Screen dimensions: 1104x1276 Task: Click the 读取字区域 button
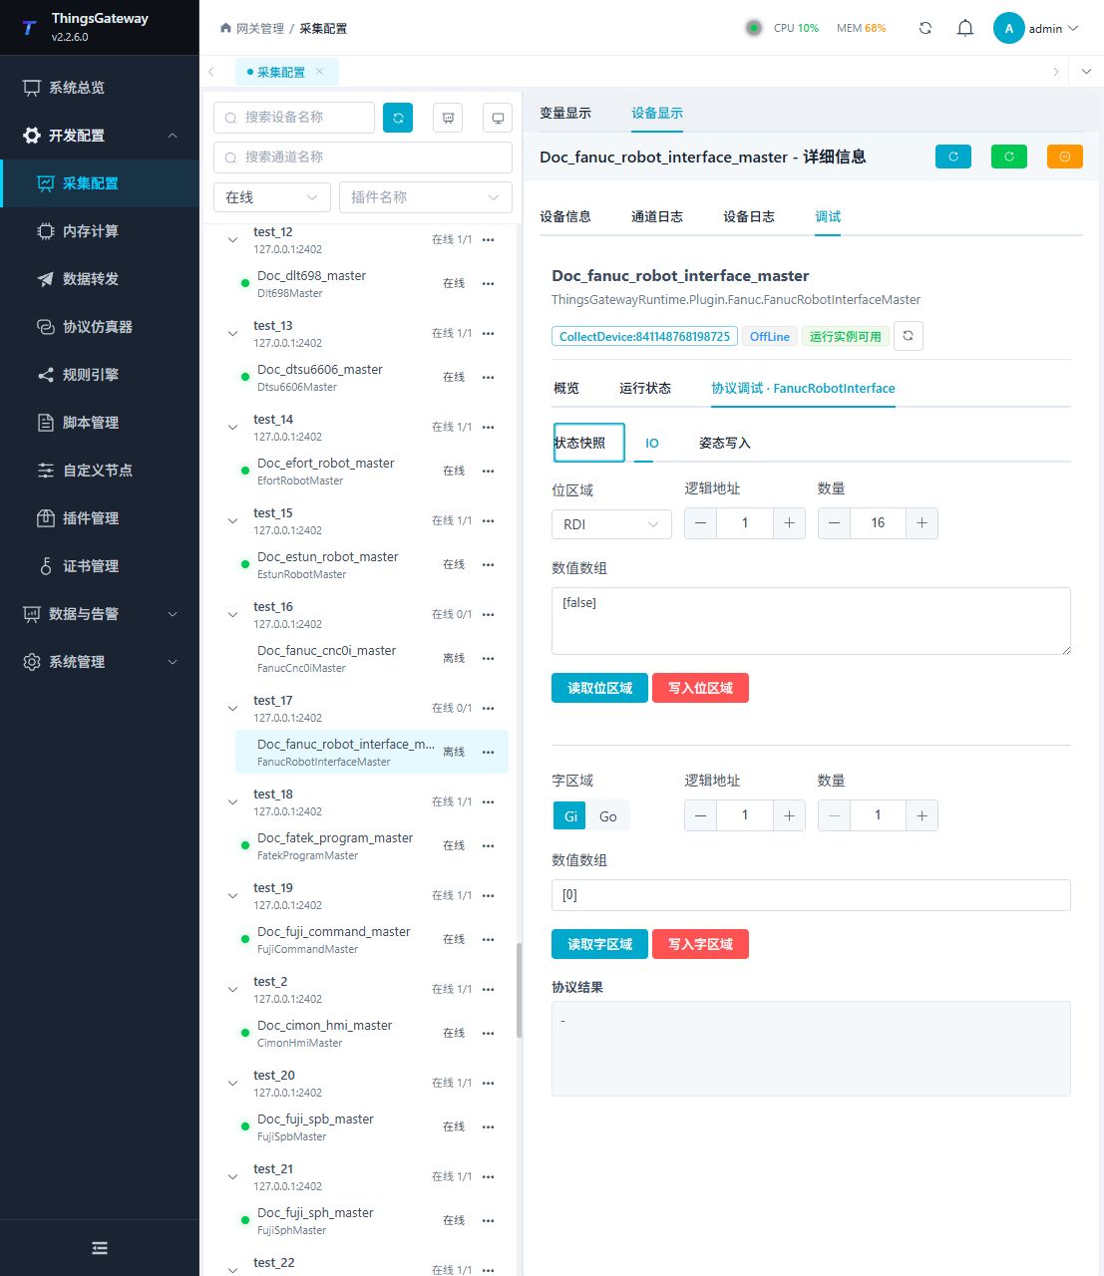click(x=599, y=944)
